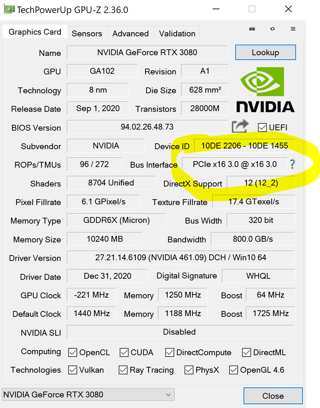Click the Subvendor field showing NVIDIA
Image resolution: width=320 pixels, height=408 pixels.
pyautogui.click(x=106, y=145)
